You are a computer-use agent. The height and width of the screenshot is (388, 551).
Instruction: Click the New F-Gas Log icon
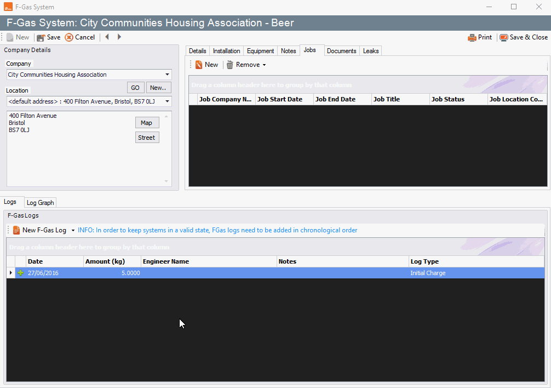pos(16,230)
